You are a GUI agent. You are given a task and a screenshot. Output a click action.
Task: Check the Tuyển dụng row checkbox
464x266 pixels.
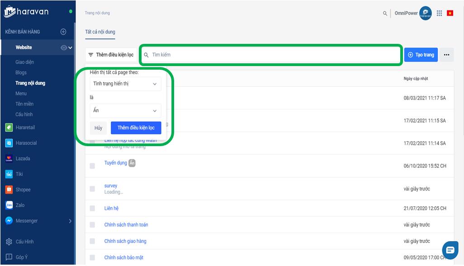point(92,166)
